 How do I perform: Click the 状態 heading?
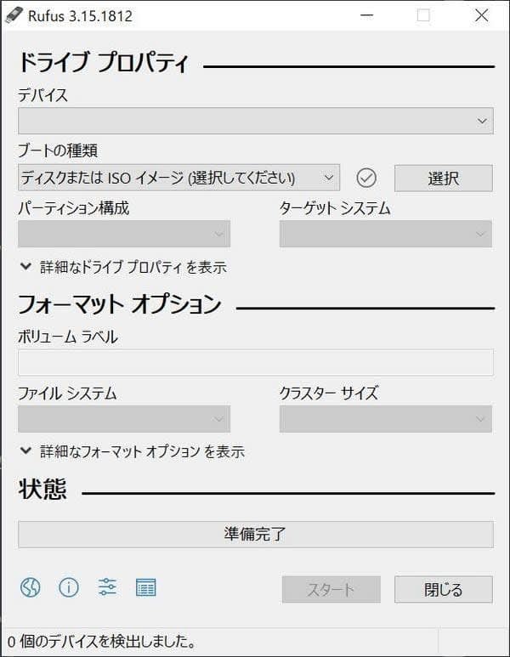[42, 489]
